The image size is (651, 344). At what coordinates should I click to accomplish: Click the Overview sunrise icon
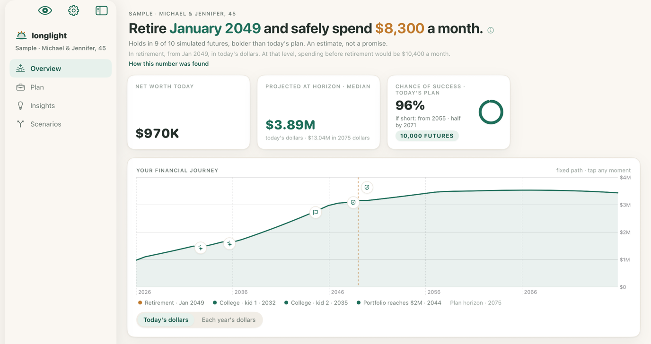click(x=20, y=69)
